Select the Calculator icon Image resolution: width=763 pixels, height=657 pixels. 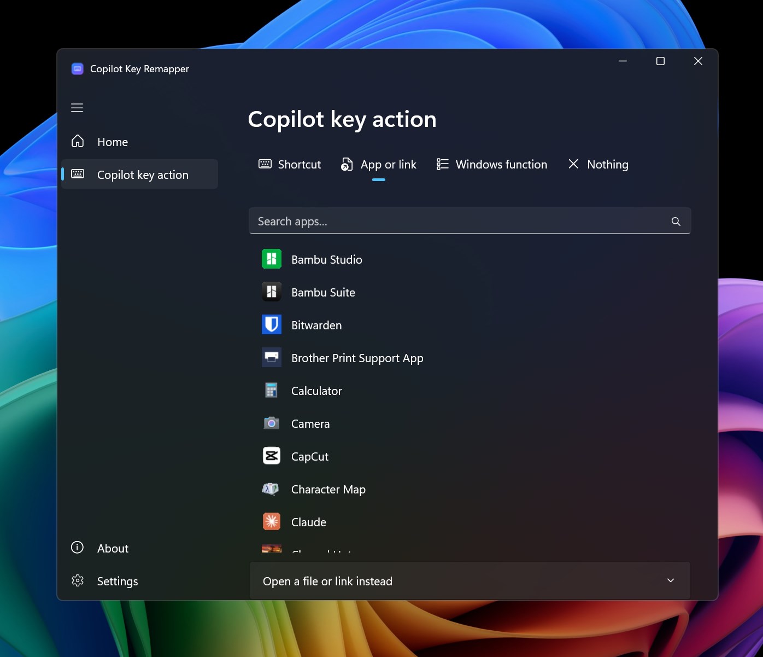[x=272, y=390]
